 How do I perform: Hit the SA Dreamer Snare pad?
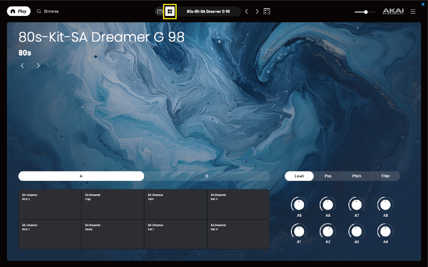point(113,234)
